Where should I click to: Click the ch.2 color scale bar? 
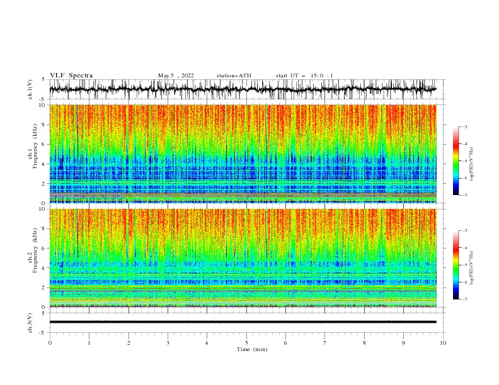click(x=456, y=265)
